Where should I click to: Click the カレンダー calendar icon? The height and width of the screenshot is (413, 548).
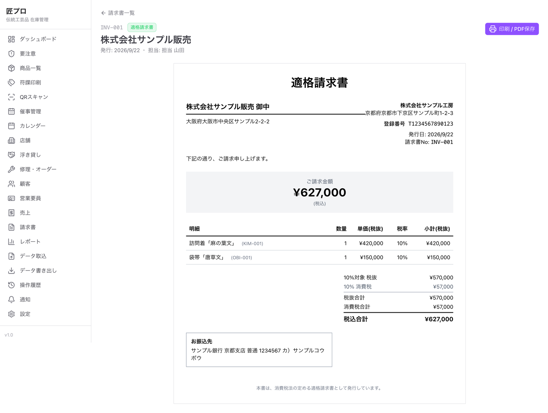(x=11, y=126)
